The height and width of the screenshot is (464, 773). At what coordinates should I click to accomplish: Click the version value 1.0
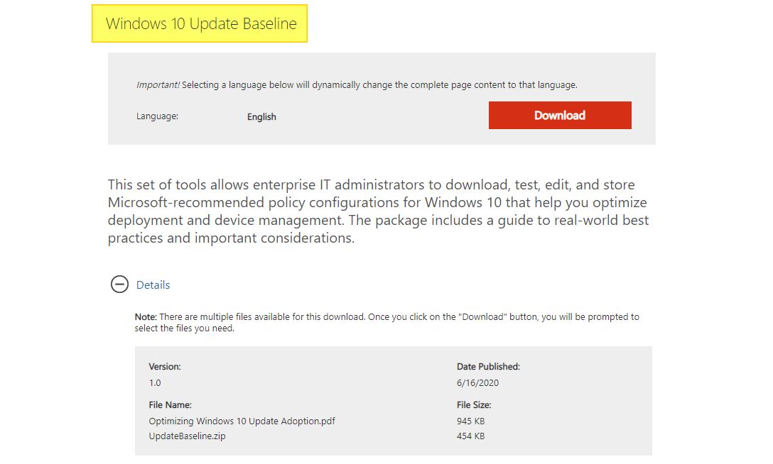(x=155, y=382)
